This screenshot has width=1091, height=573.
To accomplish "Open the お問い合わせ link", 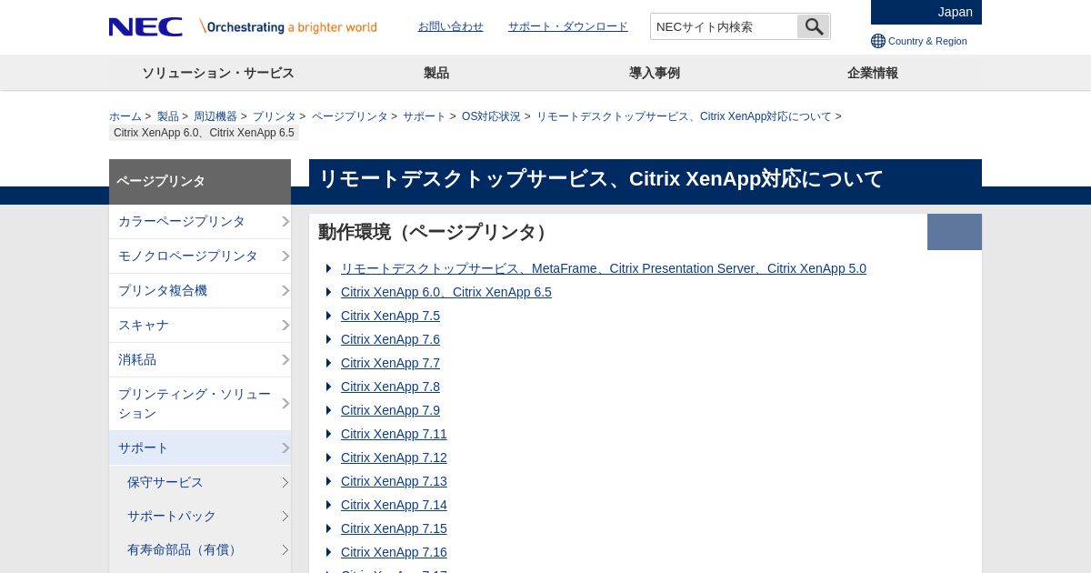I will point(451,26).
